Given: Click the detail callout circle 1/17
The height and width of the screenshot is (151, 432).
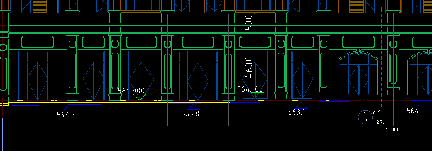Looking at the screenshot, I should [365, 117].
